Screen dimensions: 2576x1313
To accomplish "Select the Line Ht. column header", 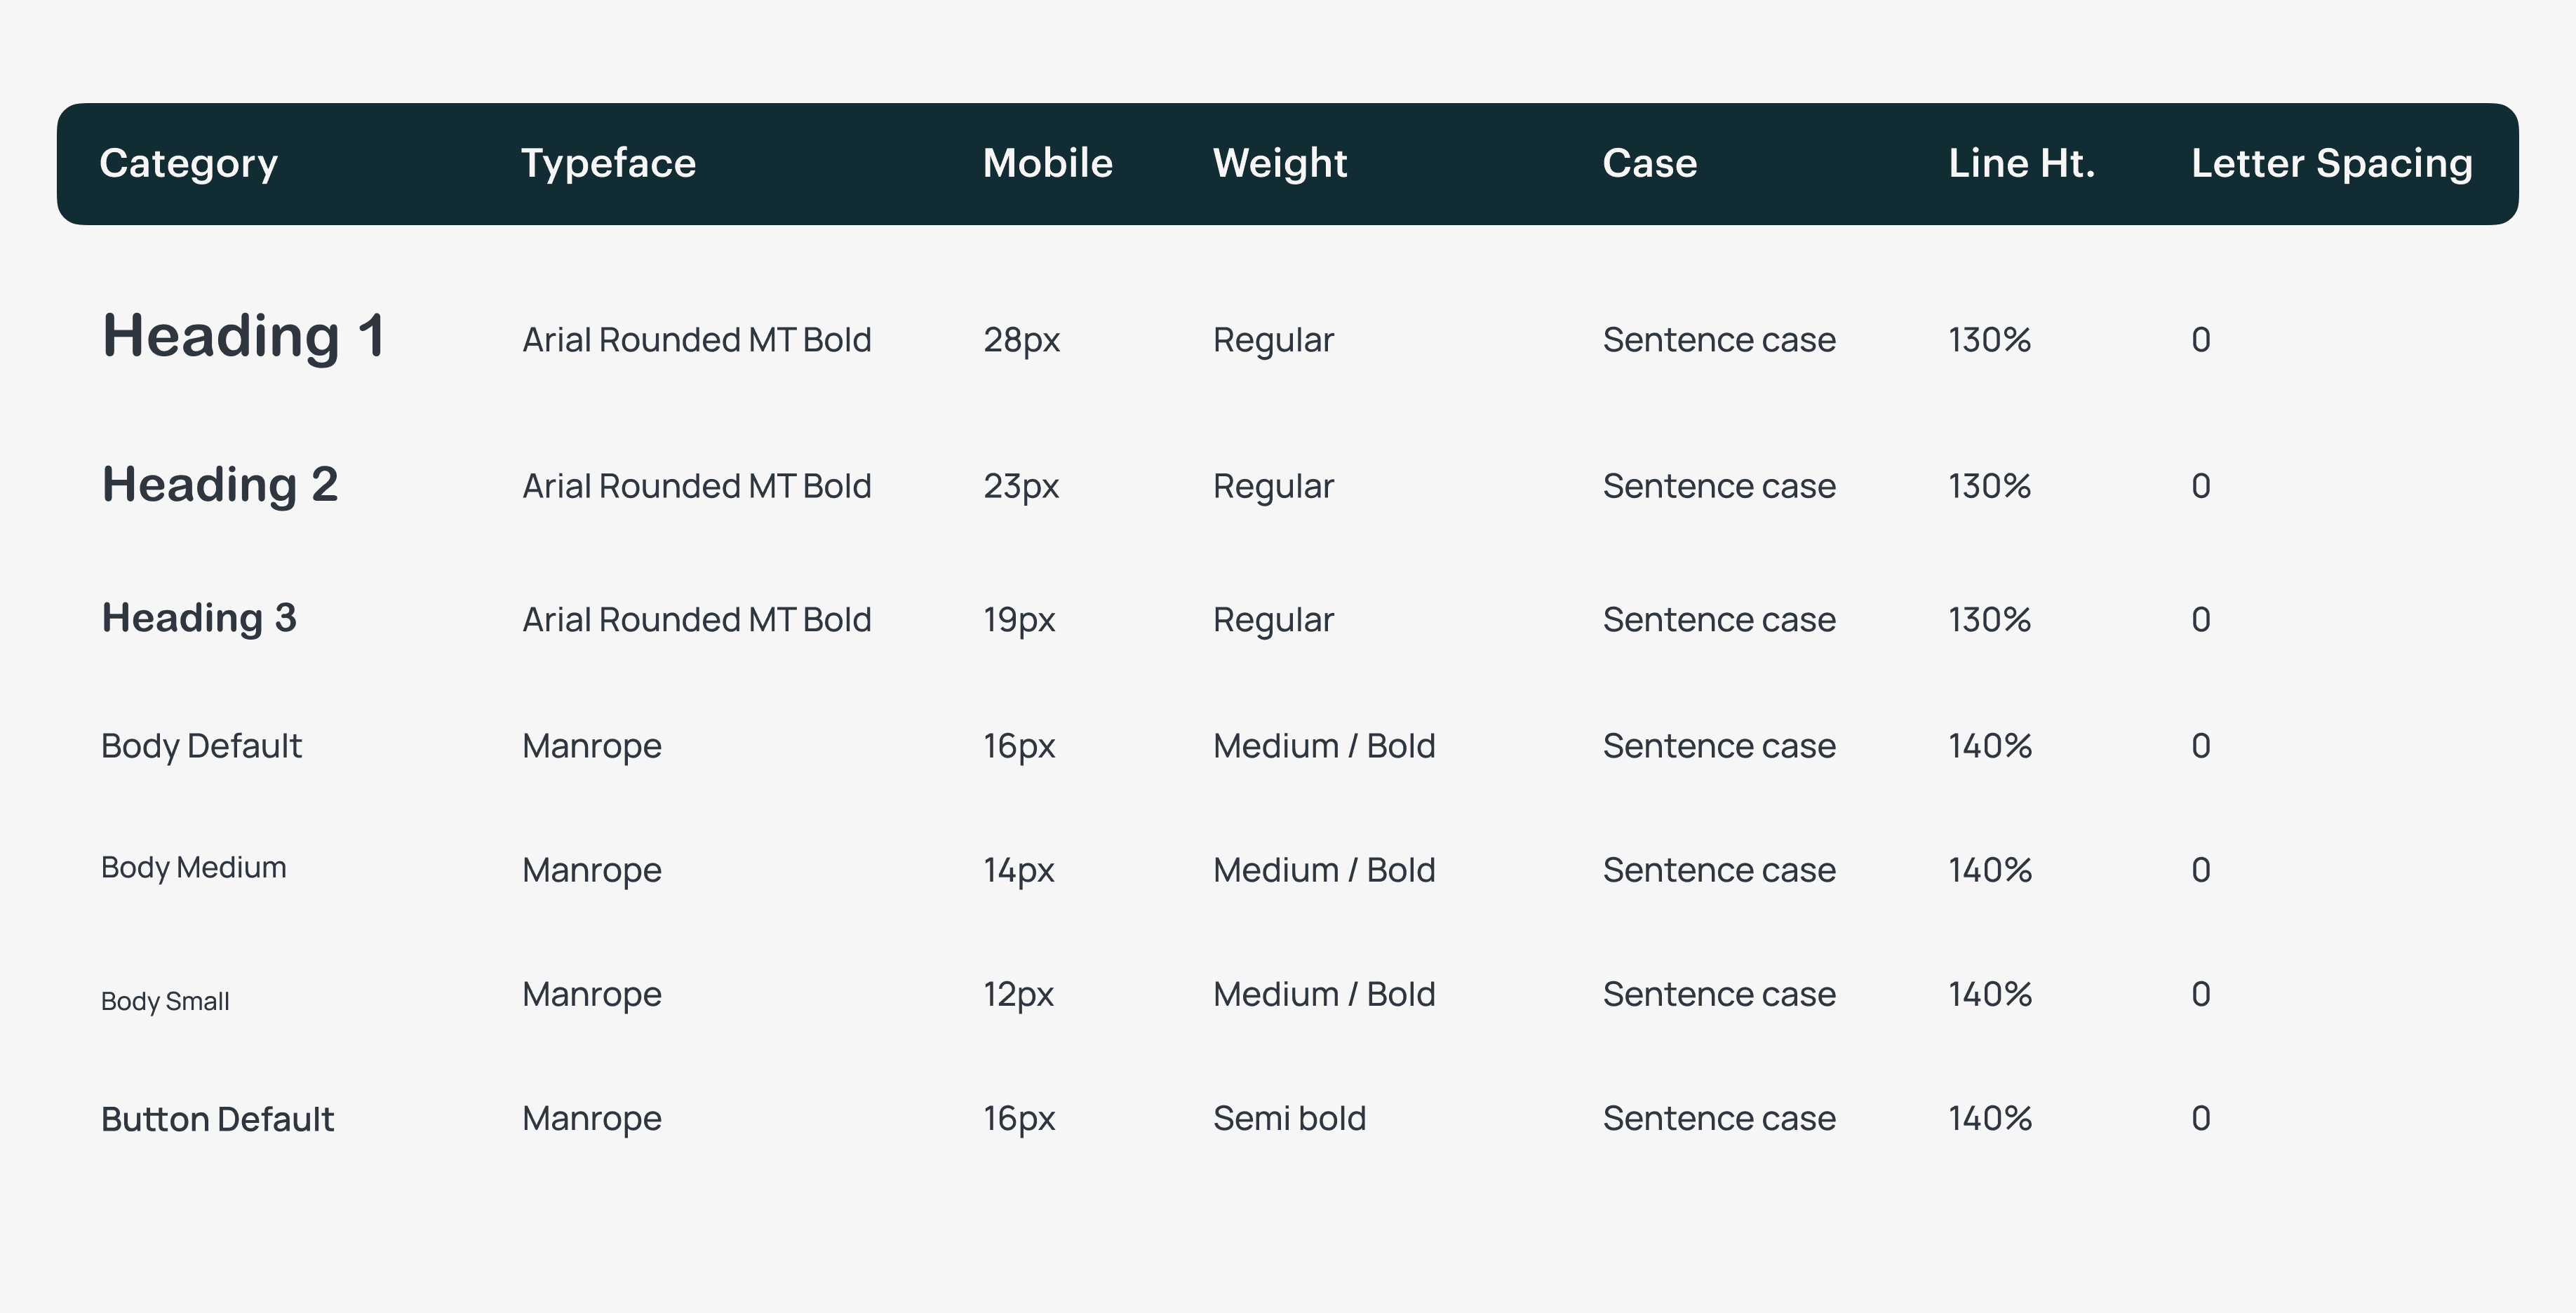I will tap(2021, 163).
